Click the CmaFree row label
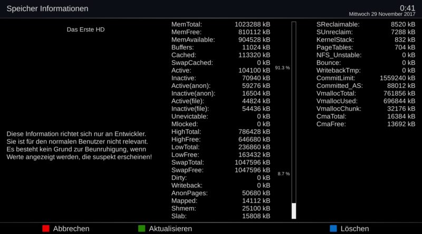The image size is (422, 234). pyautogui.click(x=331, y=124)
